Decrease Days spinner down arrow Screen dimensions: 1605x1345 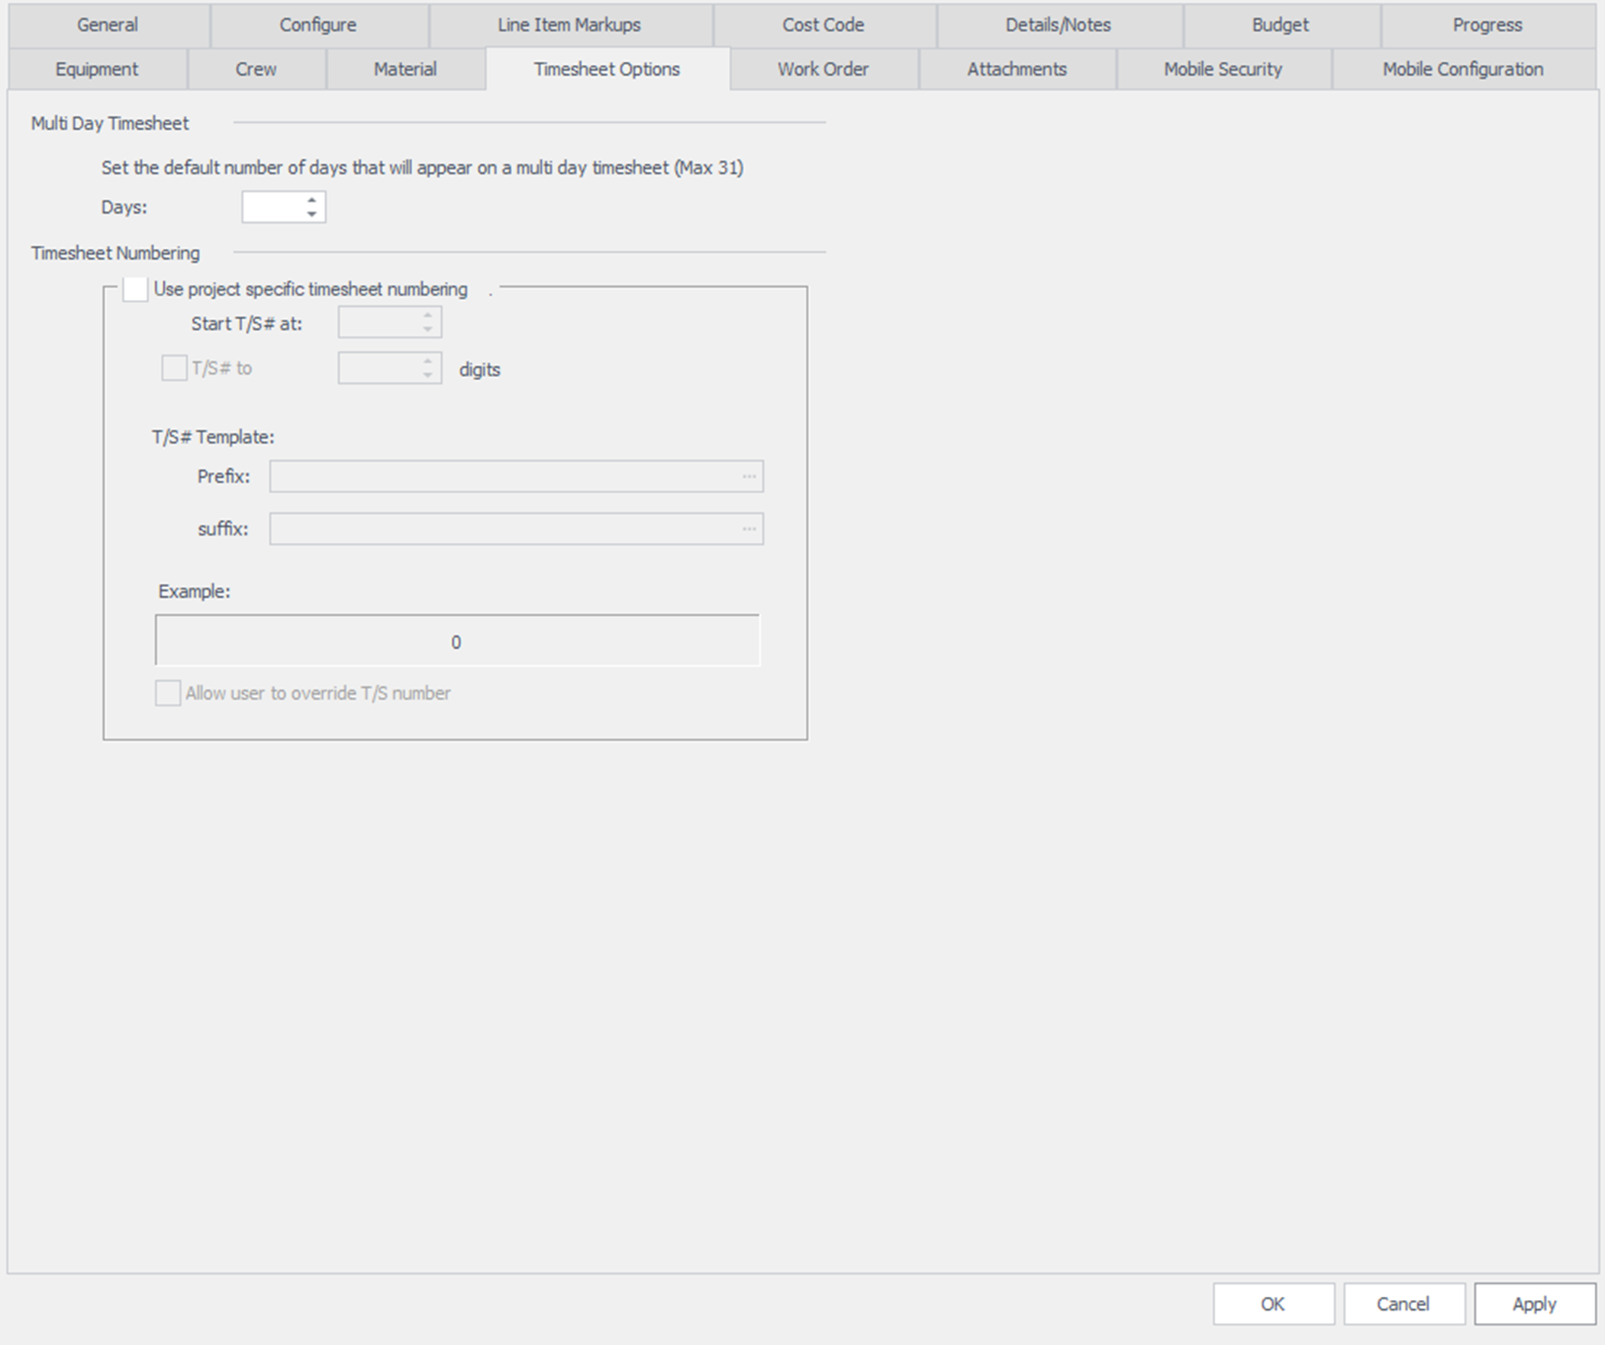(311, 214)
